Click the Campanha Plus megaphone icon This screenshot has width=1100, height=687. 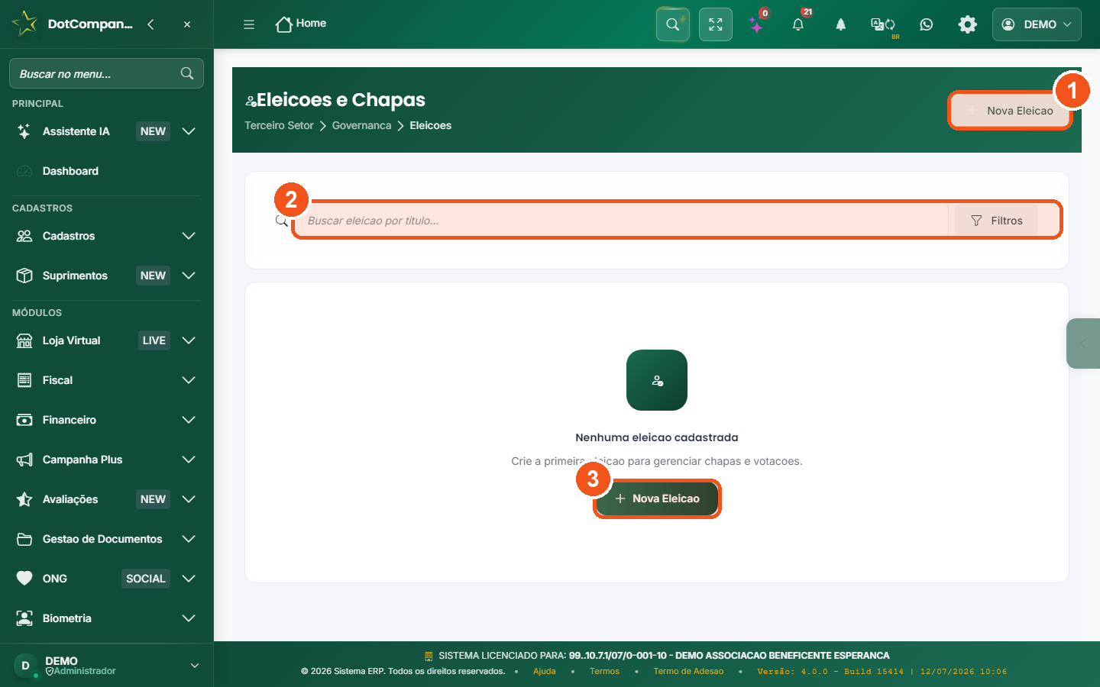pyautogui.click(x=24, y=460)
